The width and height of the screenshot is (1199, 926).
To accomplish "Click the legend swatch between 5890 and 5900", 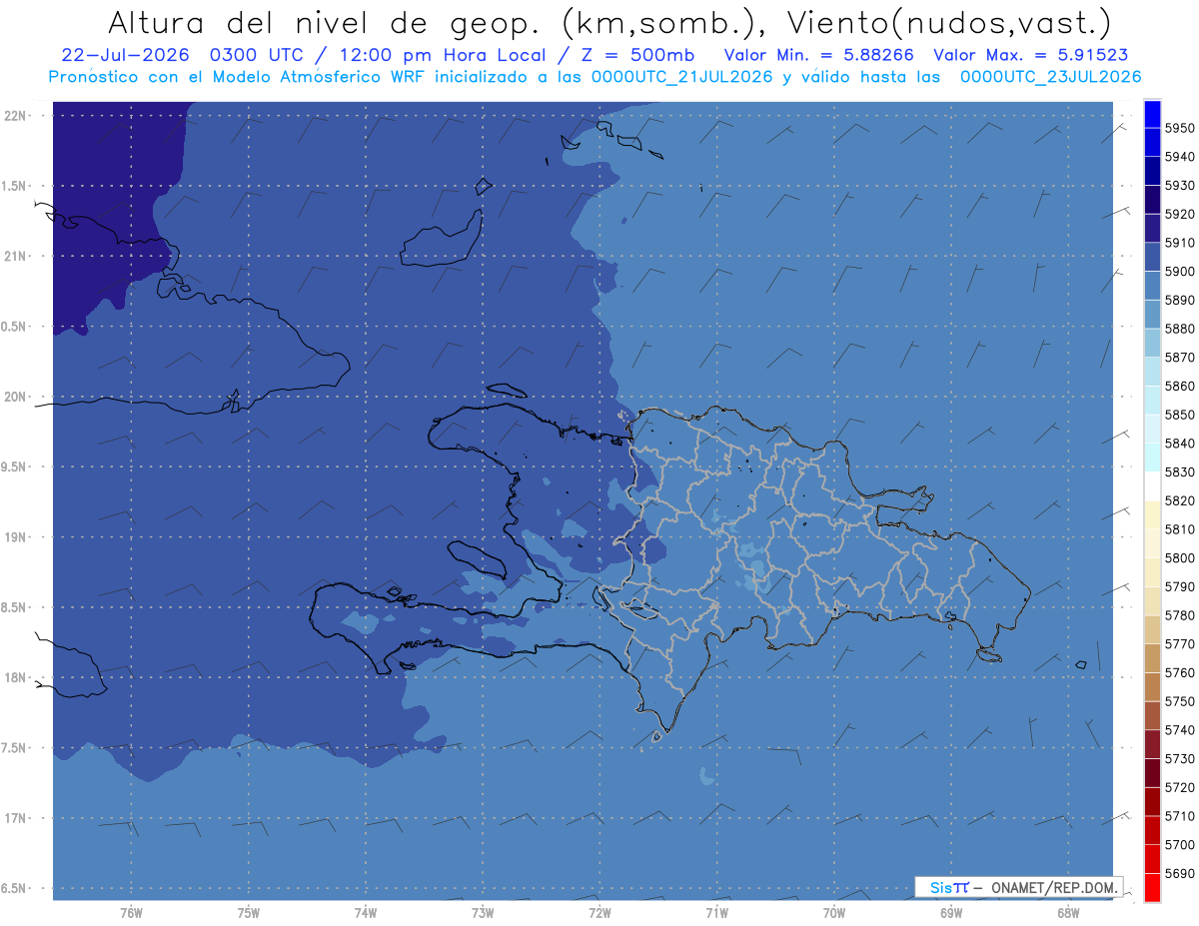I will [1152, 286].
